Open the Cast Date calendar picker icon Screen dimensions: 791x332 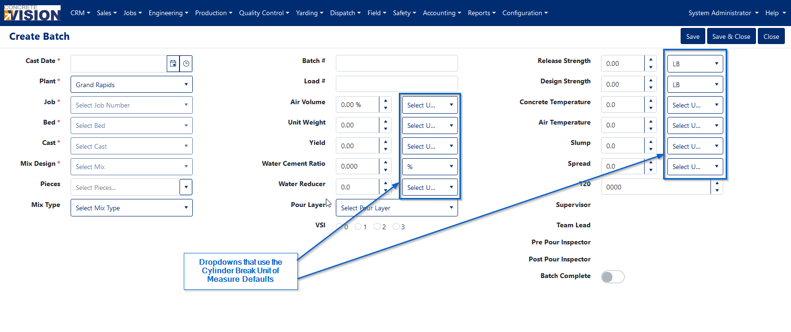point(173,63)
